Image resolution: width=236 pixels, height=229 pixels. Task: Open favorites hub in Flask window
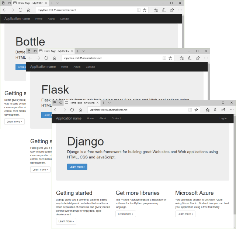coord(182,58)
